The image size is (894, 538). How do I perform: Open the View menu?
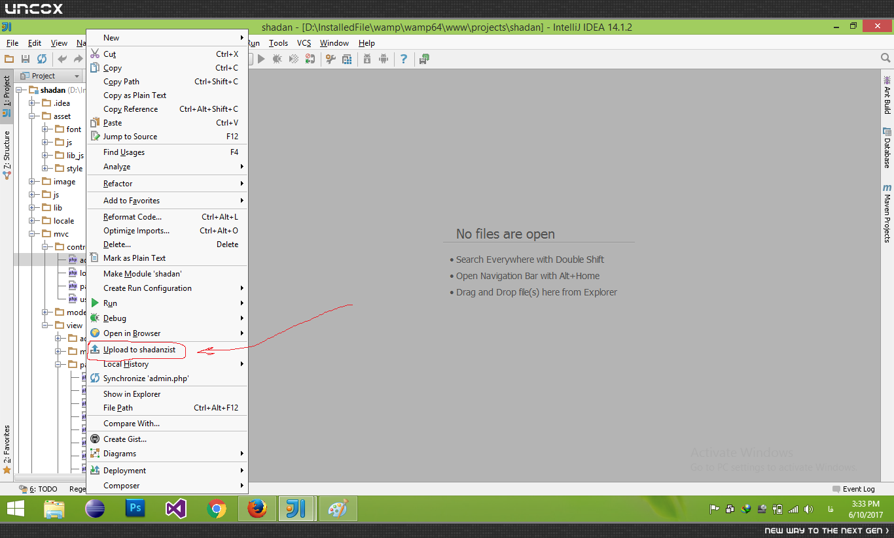[59, 43]
